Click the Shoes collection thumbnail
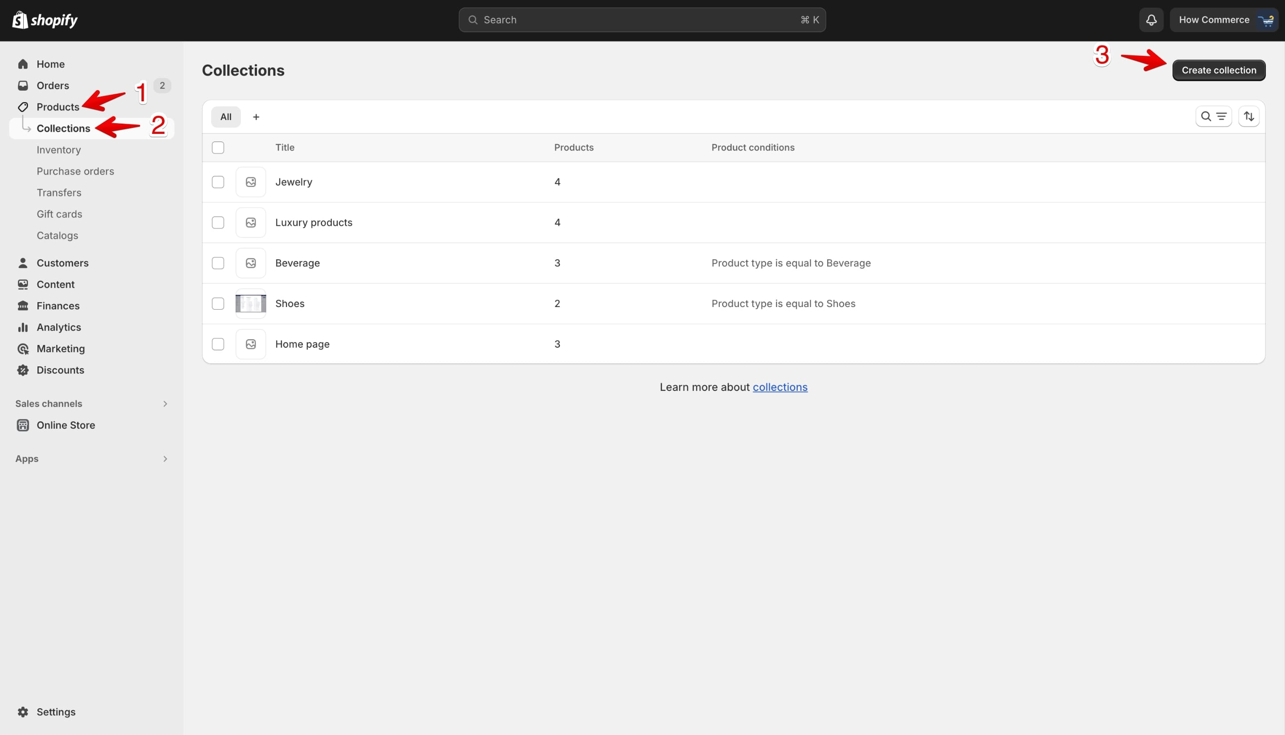Screen dimensions: 1285x735 [x=251, y=303]
